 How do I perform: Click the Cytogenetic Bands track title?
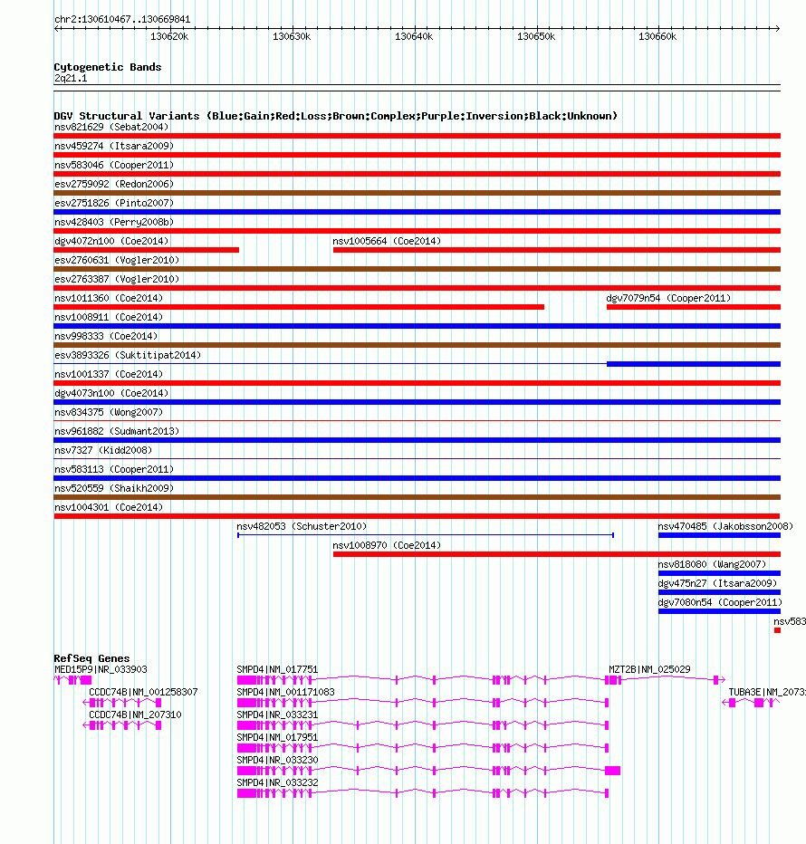pos(108,67)
